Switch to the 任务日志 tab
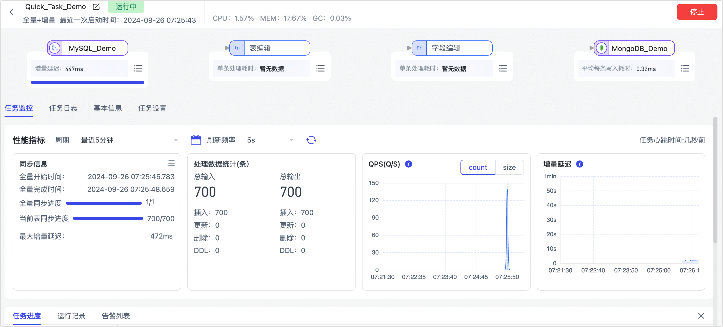Image resolution: width=723 pixels, height=327 pixels. (63, 108)
